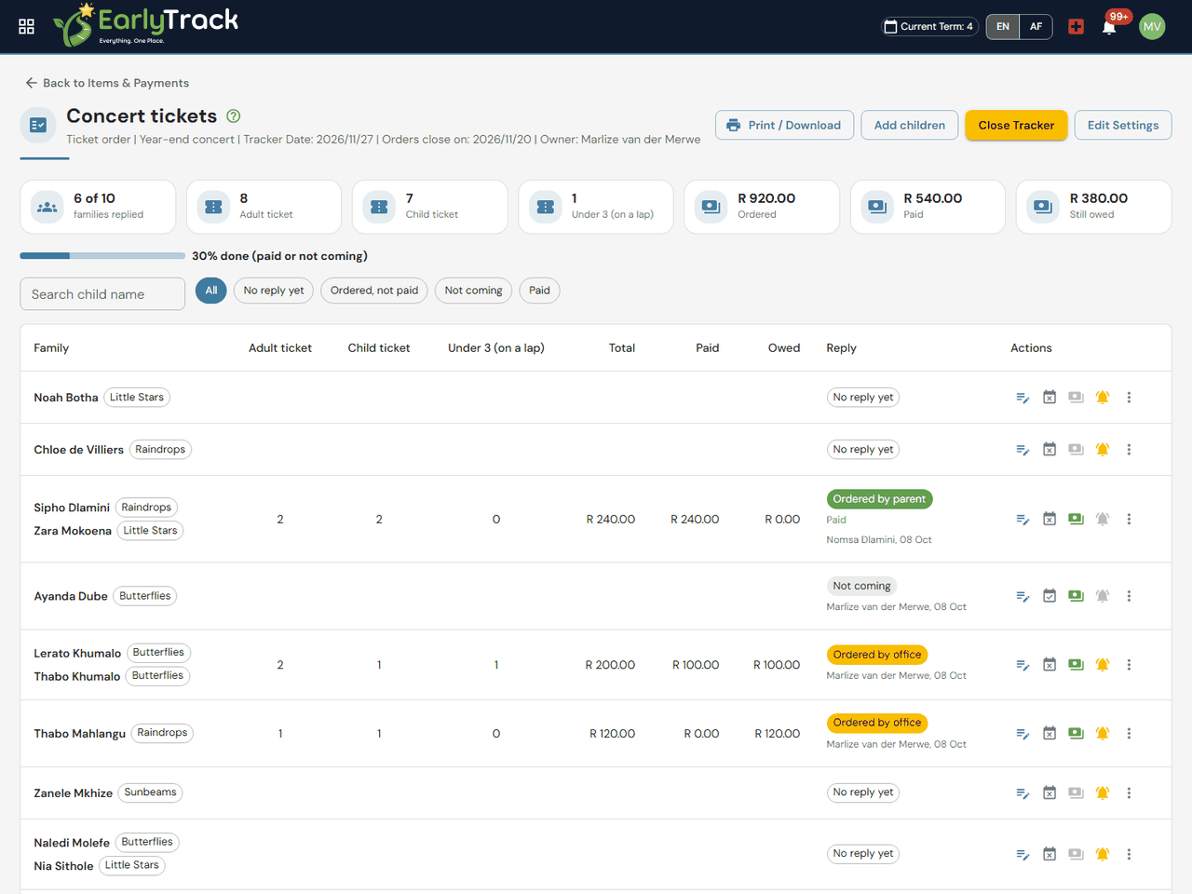
Task: Click payment icon for Sipho Dlamini row
Action: point(1076,519)
